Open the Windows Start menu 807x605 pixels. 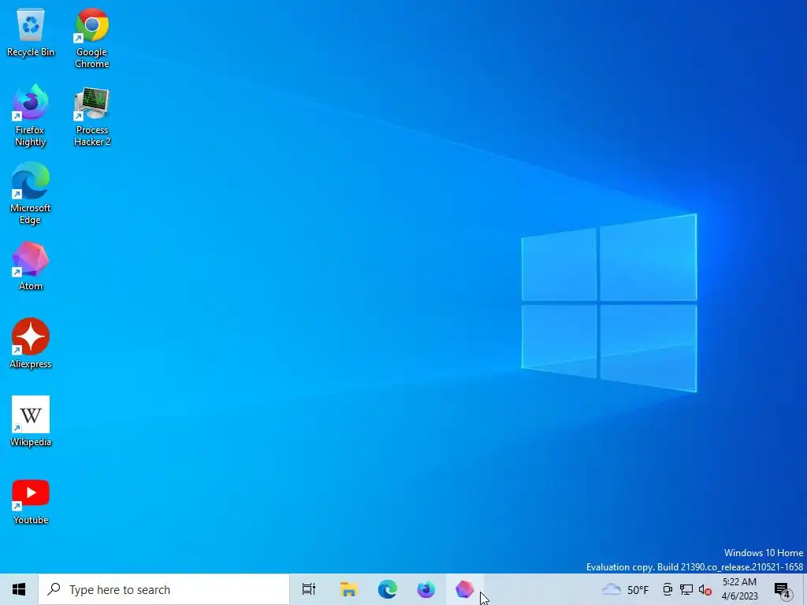(19, 589)
